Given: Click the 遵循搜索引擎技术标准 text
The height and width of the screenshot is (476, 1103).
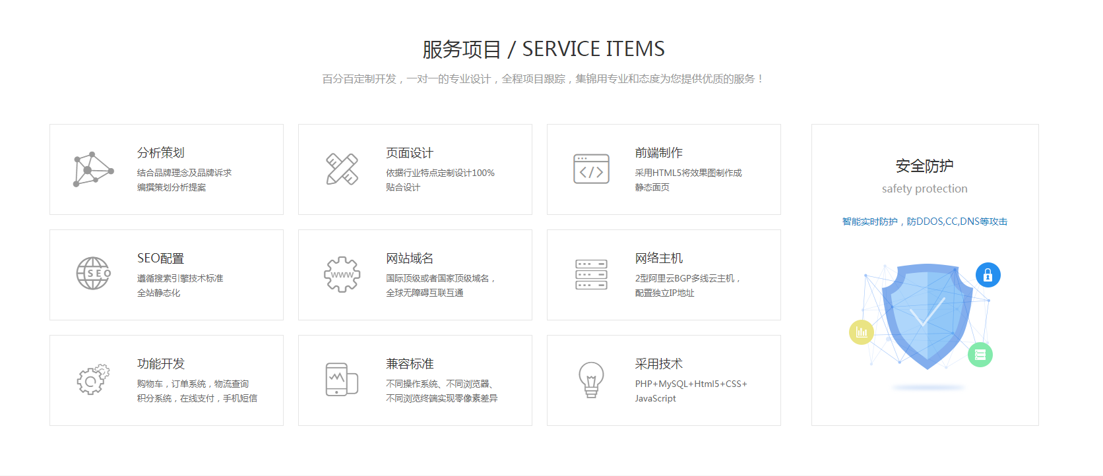Looking at the screenshot, I should pyautogui.click(x=180, y=278).
